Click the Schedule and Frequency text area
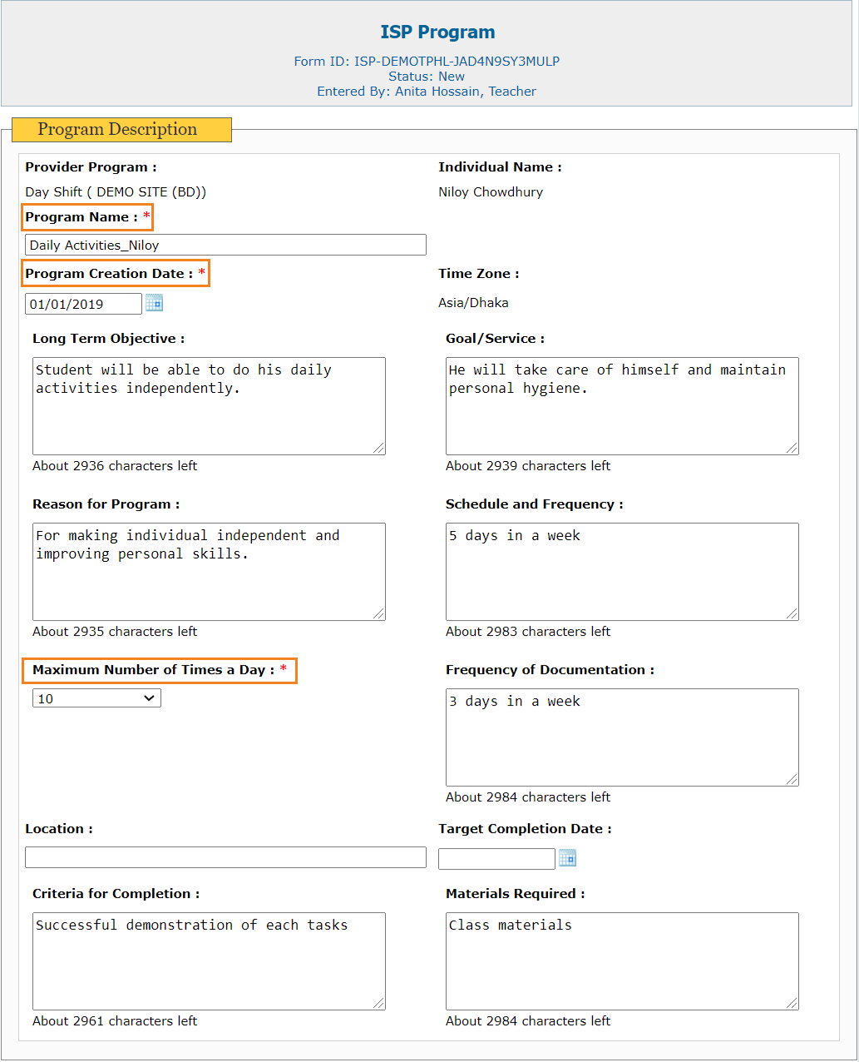 point(622,572)
